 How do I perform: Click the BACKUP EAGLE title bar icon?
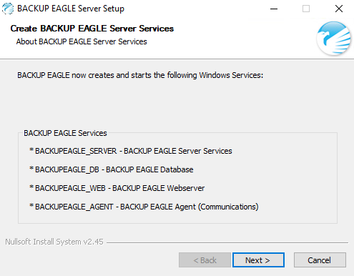pyautogui.click(x=8, y=9)
